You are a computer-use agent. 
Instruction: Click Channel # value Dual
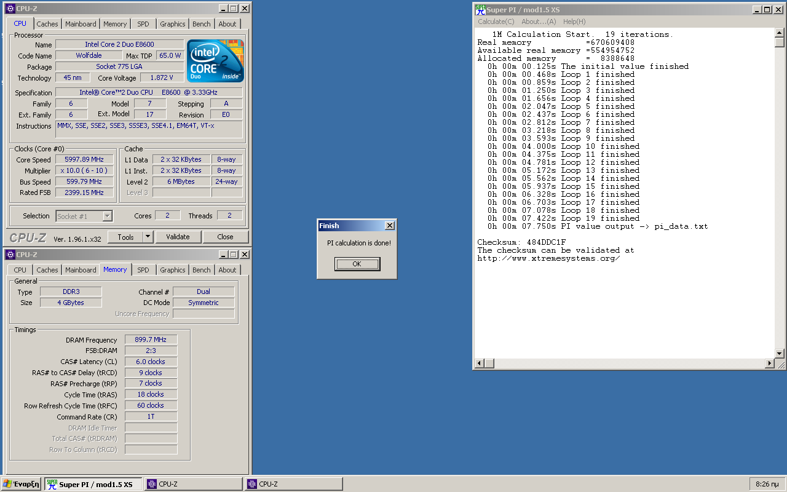[204, 292]
